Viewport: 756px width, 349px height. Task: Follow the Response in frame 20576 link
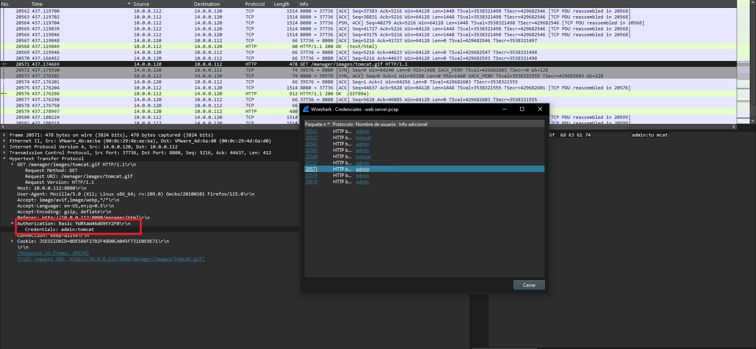click(53, 253)
